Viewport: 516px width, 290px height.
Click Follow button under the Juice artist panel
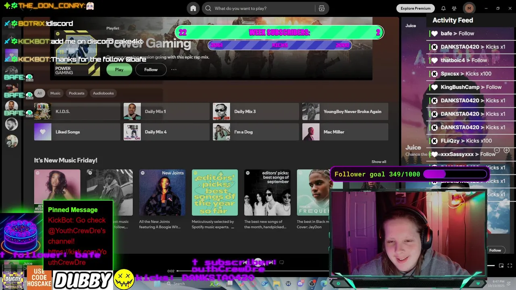click(x=495, y=250)
